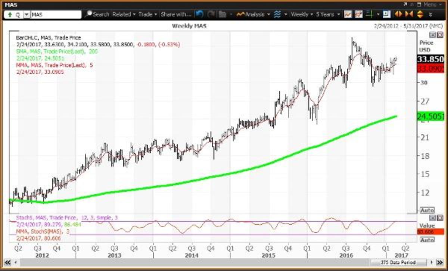This screenshot has height=271, width=448.
Task: Click the grey Redo arrow
Action: (x=211, y=15)
